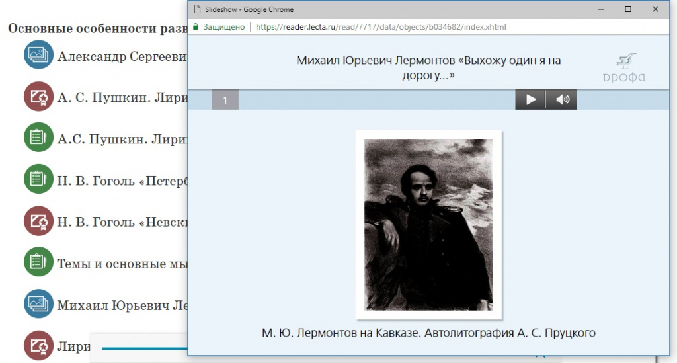Click the green Защищено secure lock indicator
677x363 pixels.
tap(219, 26)
